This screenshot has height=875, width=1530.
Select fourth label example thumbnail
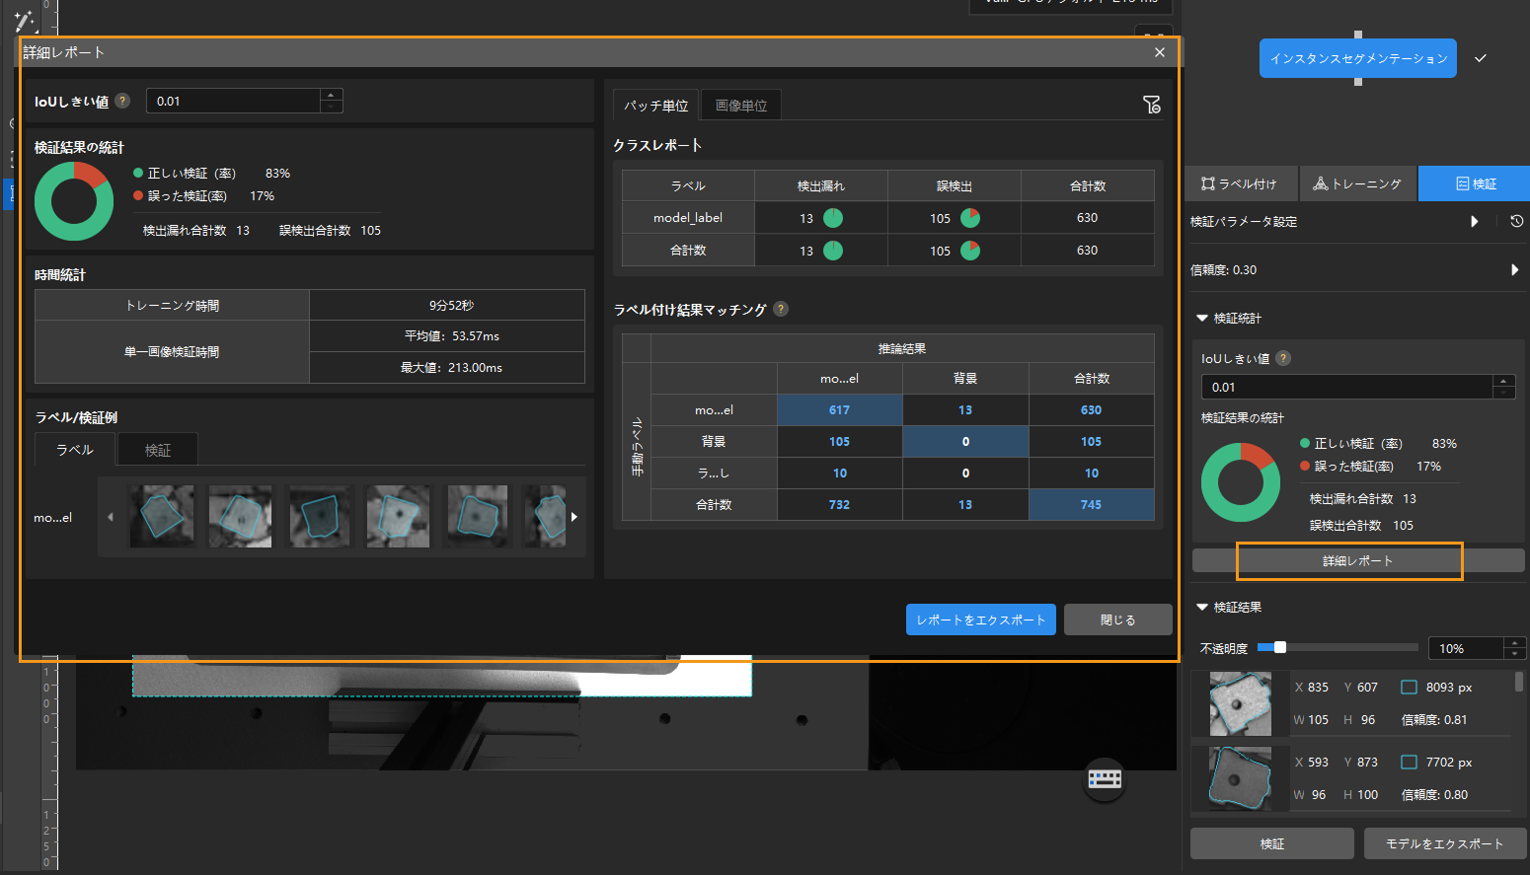click(x=398, y=516)
